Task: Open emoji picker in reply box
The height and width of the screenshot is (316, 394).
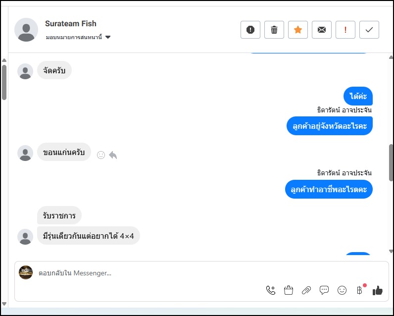Action: (x=342, y=290)
